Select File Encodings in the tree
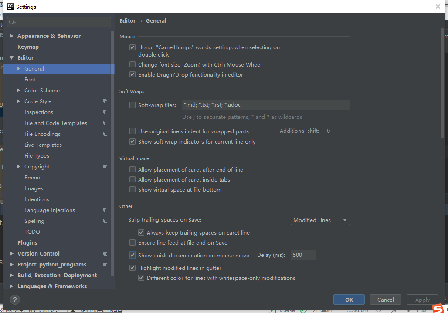Screen dimensions: 448x313 coord(43,134)
